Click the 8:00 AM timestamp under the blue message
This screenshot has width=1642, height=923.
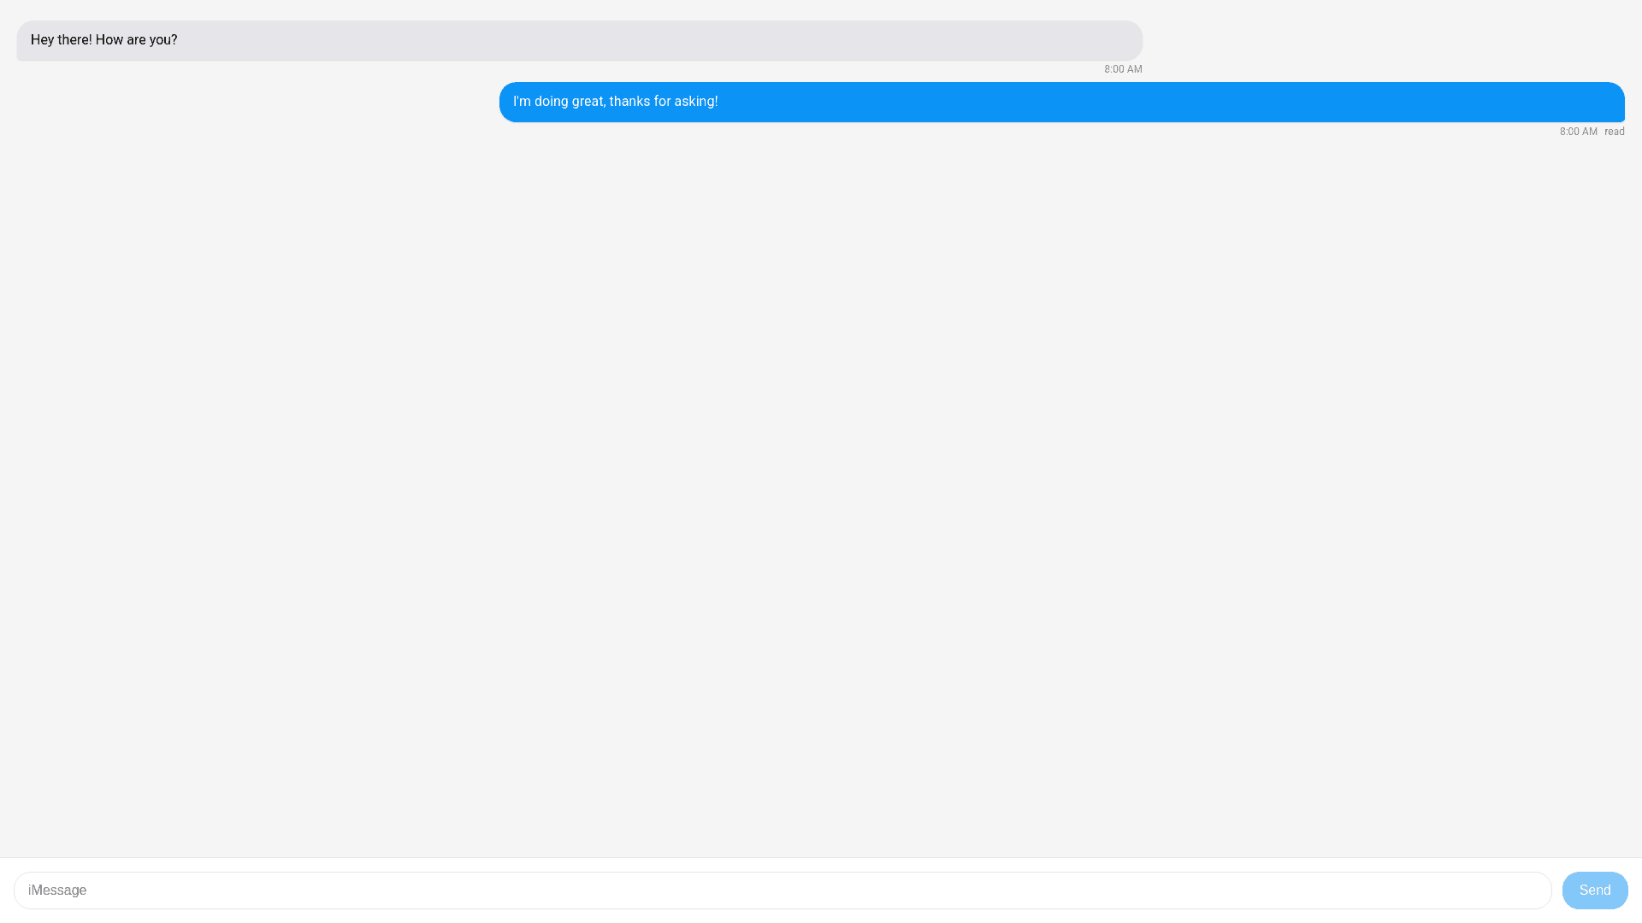1578,131
